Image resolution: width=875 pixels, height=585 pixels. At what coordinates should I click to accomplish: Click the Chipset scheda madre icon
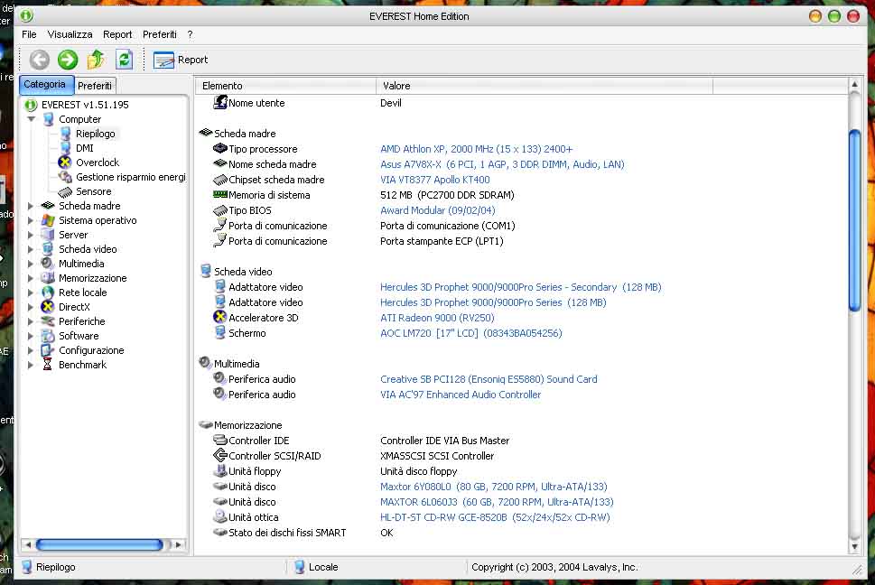[x=219, y=180]
